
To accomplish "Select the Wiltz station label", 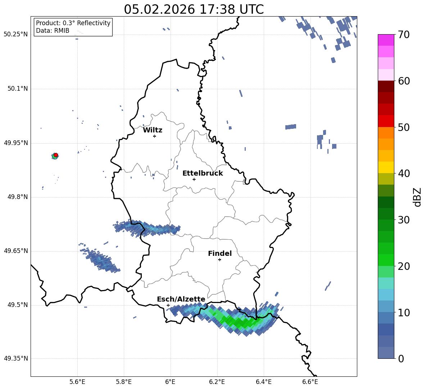I will point(153,130).
